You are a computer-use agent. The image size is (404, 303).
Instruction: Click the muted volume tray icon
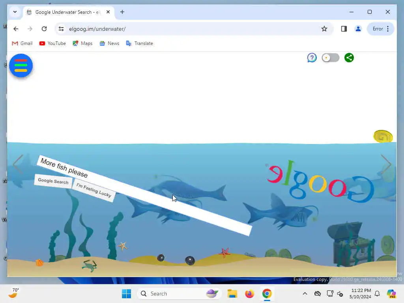[340, 294]
